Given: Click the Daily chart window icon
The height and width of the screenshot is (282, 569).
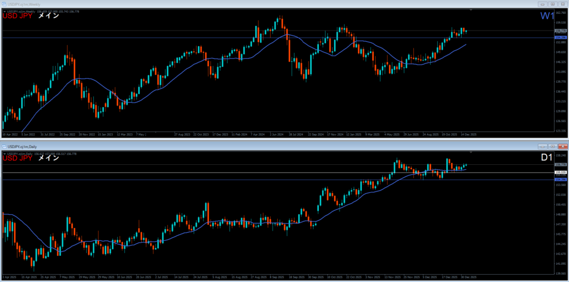Looking at the screenshot, I should [x=4, y=145].
